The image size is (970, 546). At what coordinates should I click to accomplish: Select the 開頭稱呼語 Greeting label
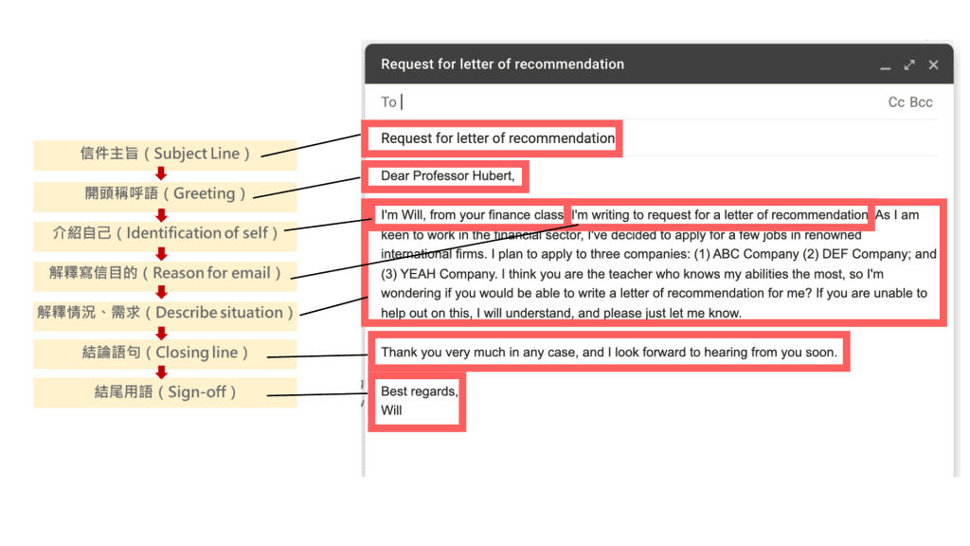[x=164, y=193]
